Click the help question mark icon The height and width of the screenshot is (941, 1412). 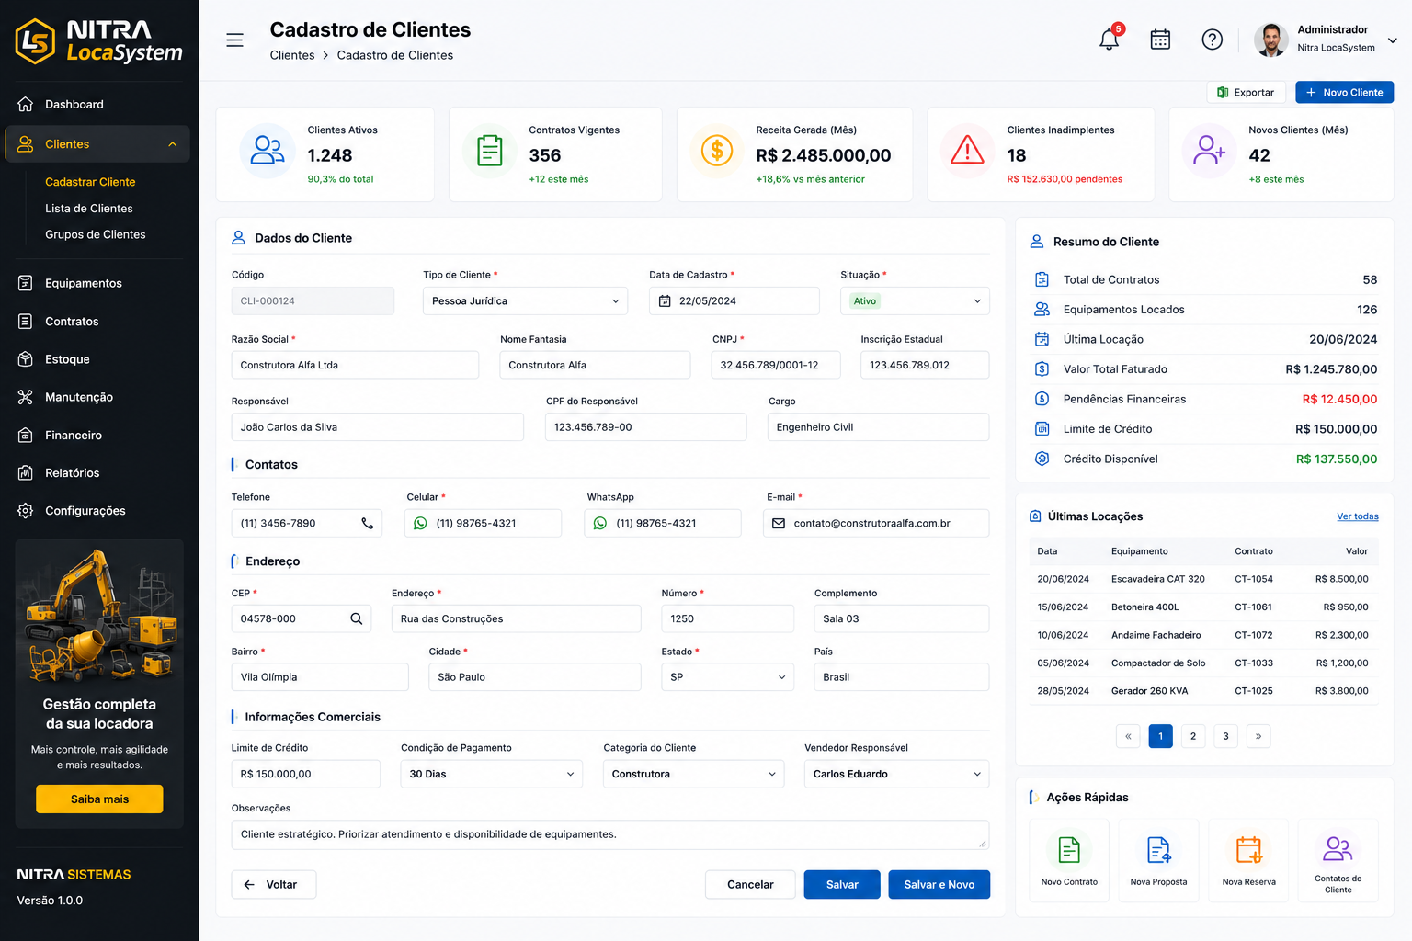point(1212,40)
